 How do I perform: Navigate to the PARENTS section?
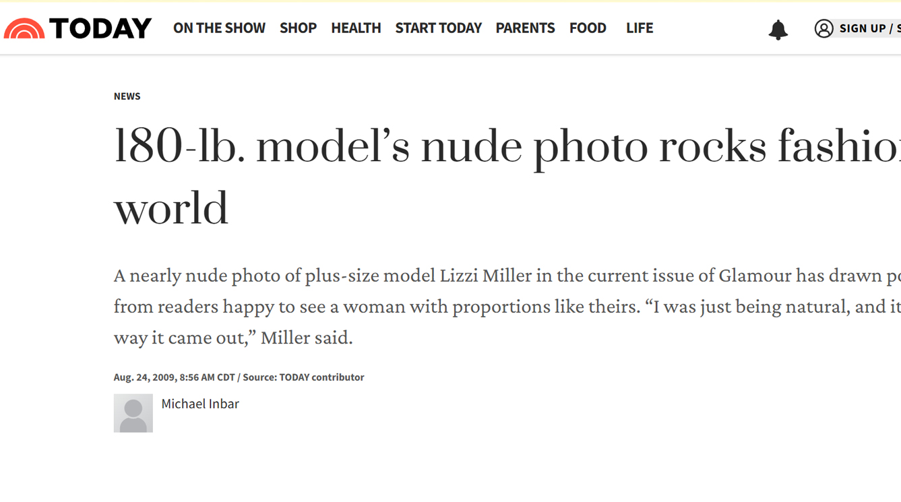click(525, 28)
